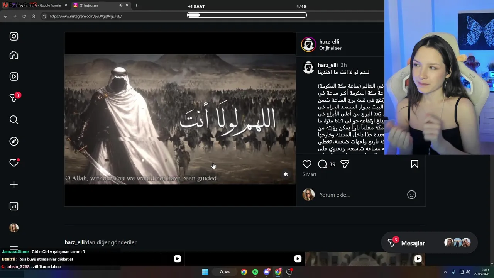Go to the Home feed icon

(14, 55)
